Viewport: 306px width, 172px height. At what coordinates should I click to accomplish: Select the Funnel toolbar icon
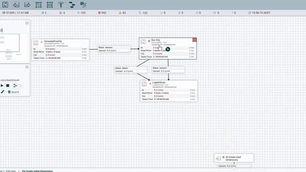coord(61,5)
